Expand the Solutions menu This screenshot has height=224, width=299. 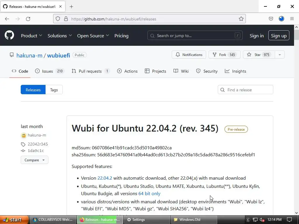click(60, 36)
